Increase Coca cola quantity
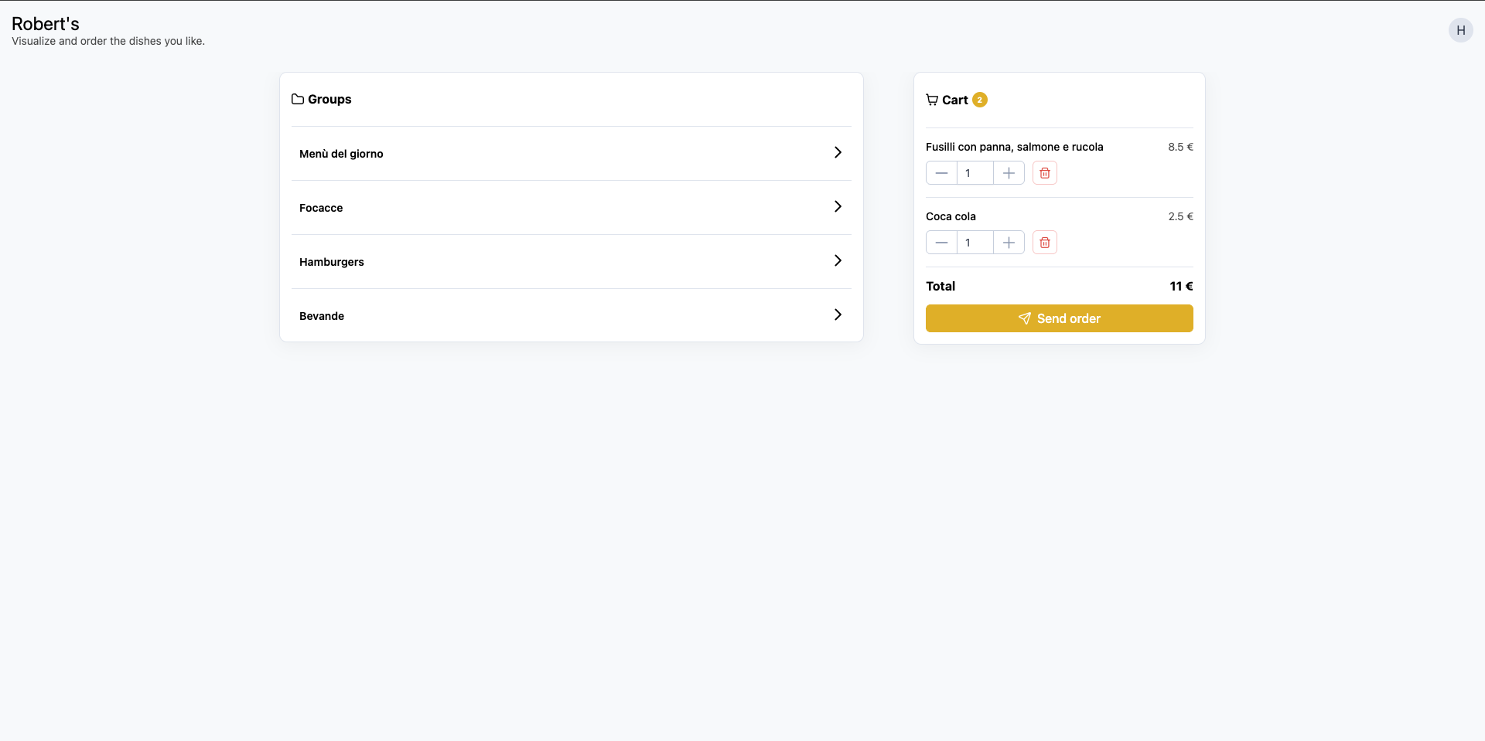1485x741 pixels. [x=1009, y=243]
